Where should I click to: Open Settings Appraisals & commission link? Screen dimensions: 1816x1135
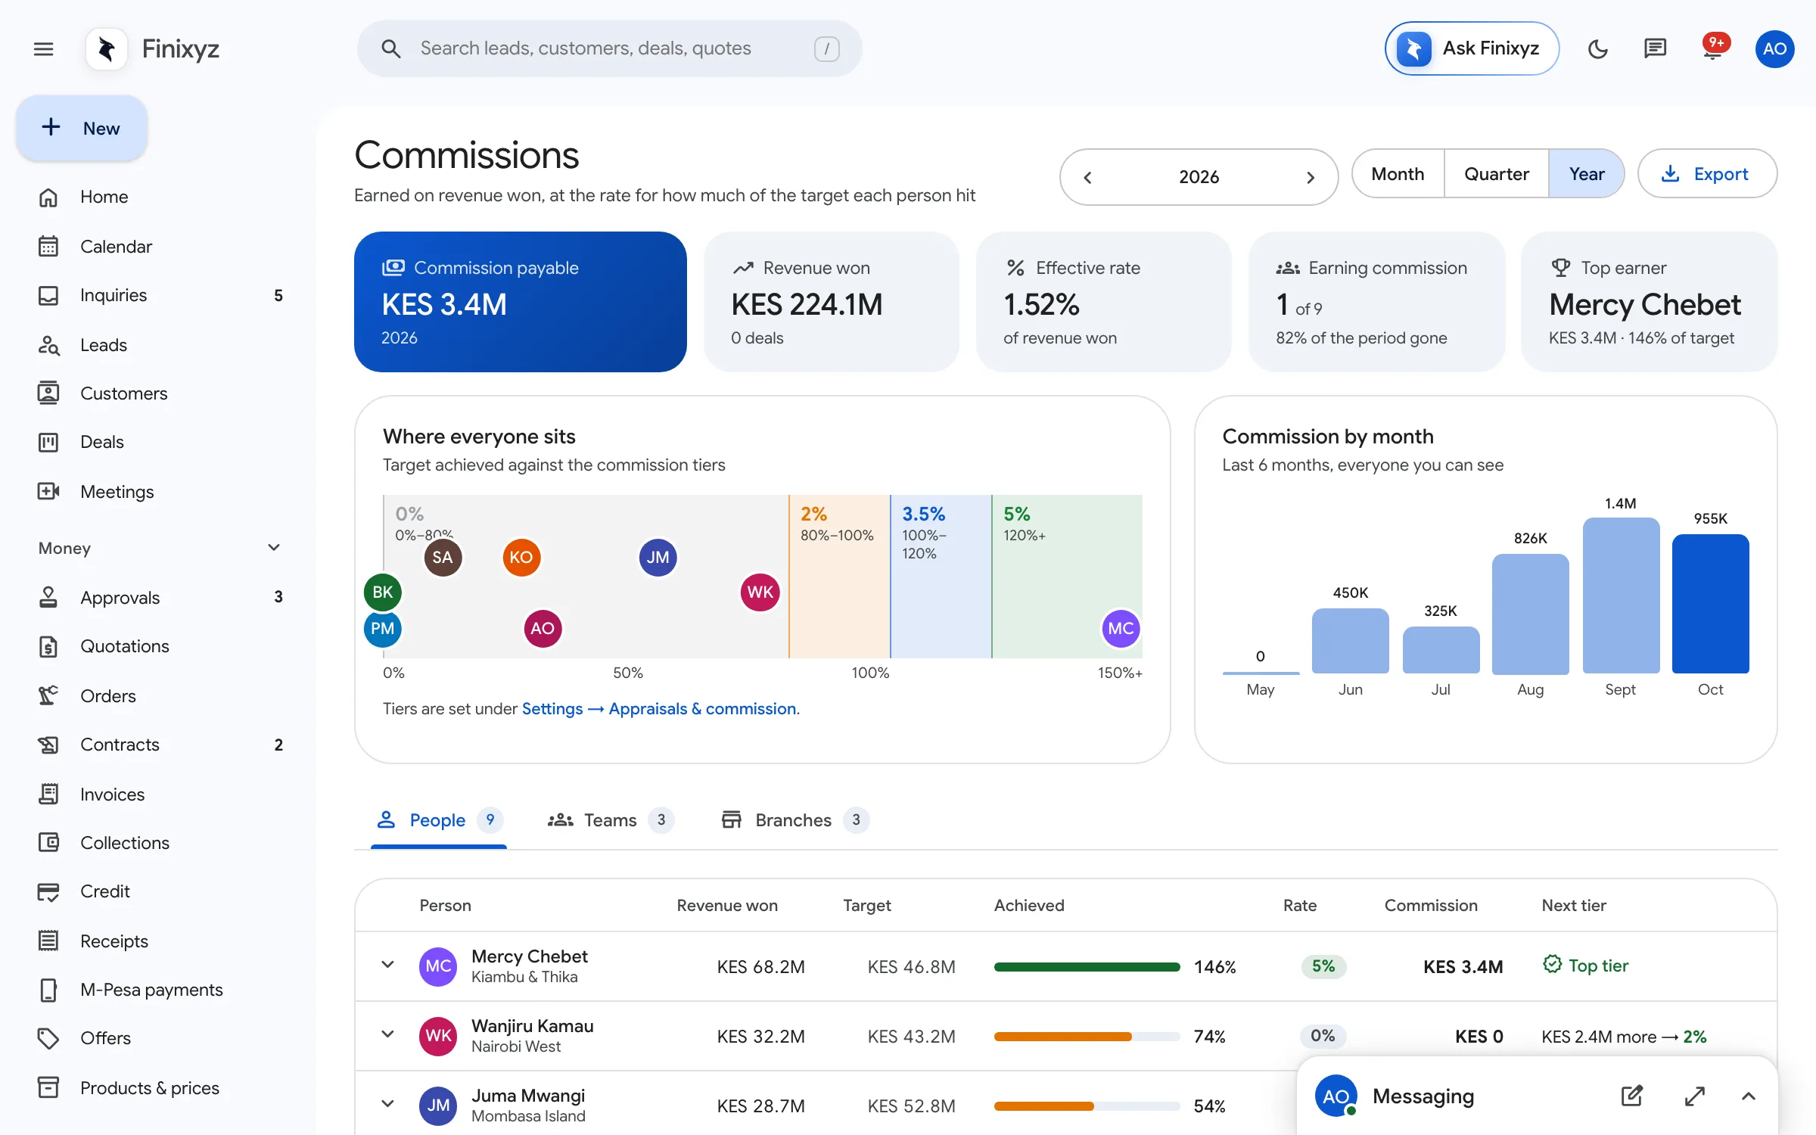(659, 709)
